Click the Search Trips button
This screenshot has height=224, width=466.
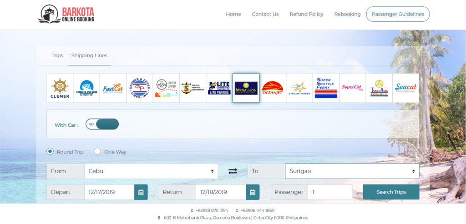pos(391,192)
